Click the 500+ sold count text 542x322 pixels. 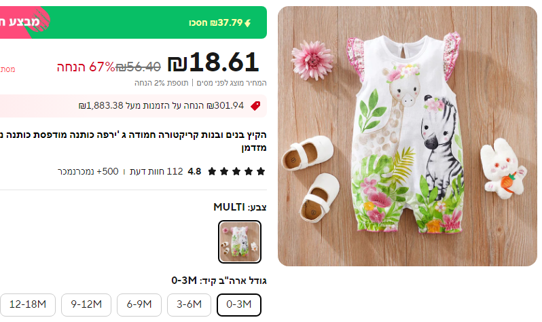pyautogui.click(x=88, y=172)
